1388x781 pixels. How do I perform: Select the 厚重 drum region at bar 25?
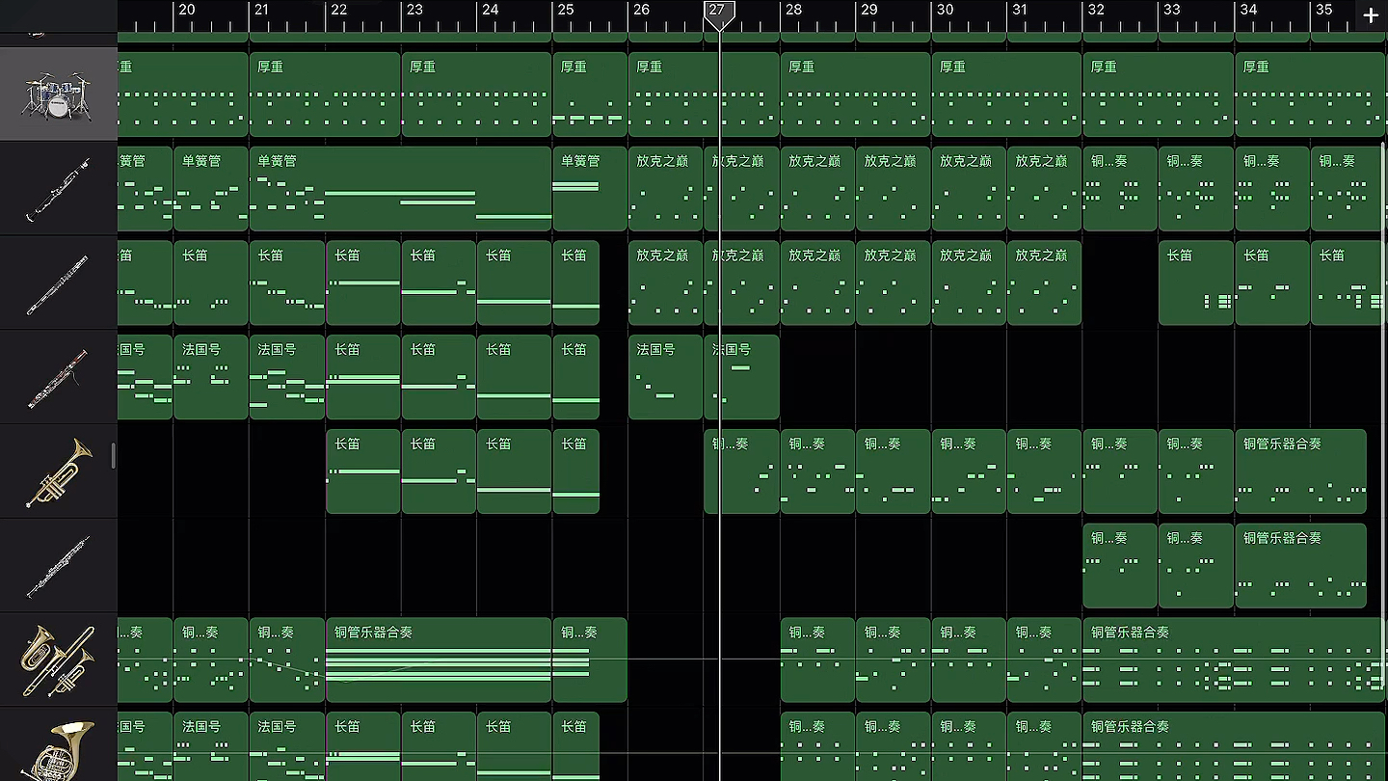590,94
